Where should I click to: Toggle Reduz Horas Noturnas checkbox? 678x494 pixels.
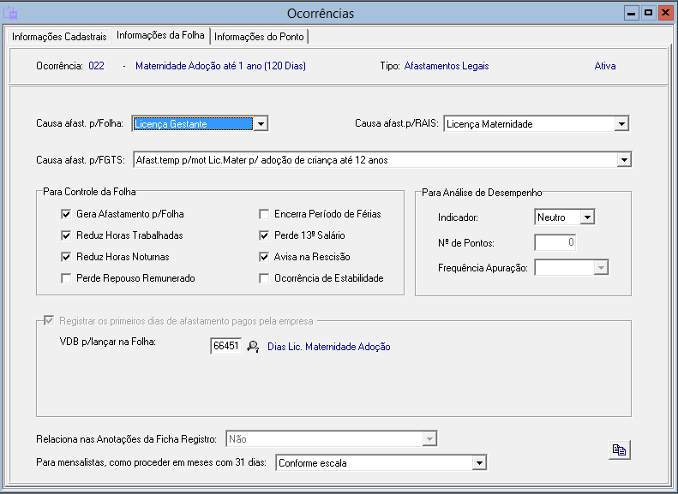(66, 257)
